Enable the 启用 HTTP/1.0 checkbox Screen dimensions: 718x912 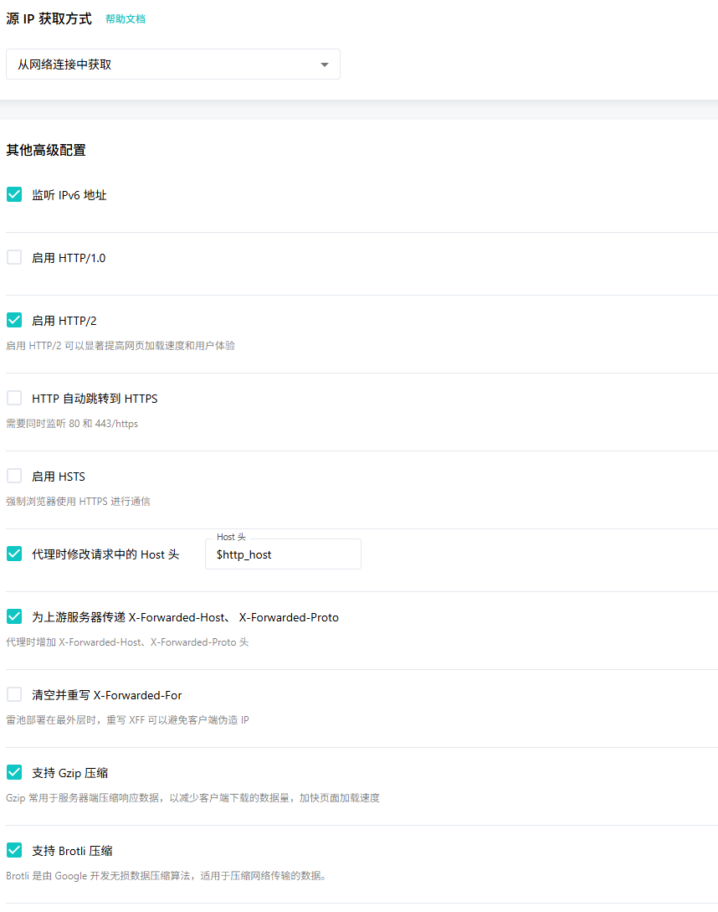[14, 257]
